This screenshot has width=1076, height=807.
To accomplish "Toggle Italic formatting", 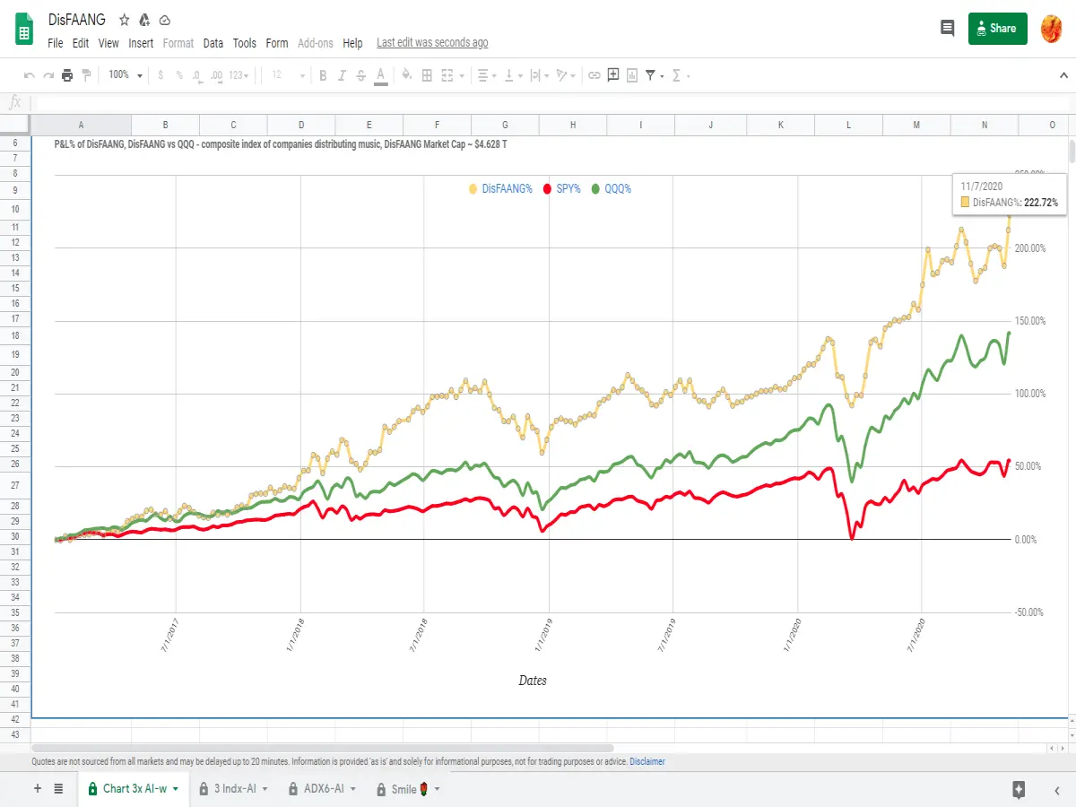I will coord(342,75).
